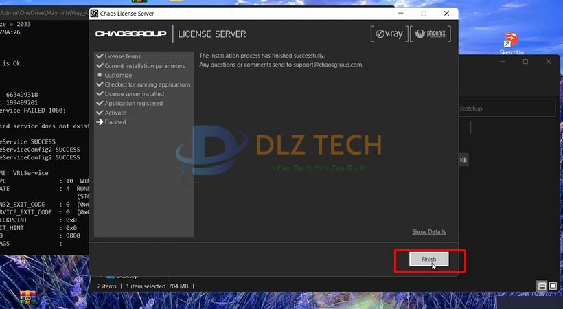Image resolution: width=563 pixels, height=309 pixels.
Task: Click the Finish button
Action: click(428, 260)
